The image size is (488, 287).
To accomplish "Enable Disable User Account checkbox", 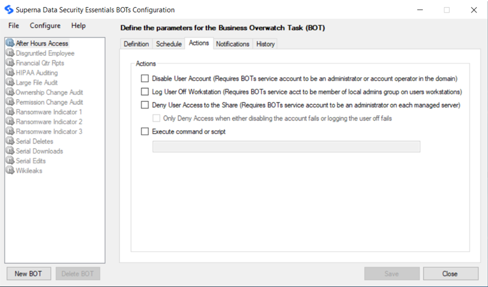I will 145,78.
